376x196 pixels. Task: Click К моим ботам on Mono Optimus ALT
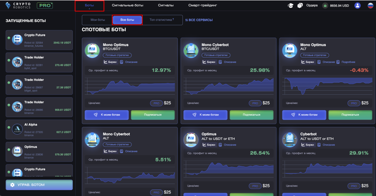(304, 115)
